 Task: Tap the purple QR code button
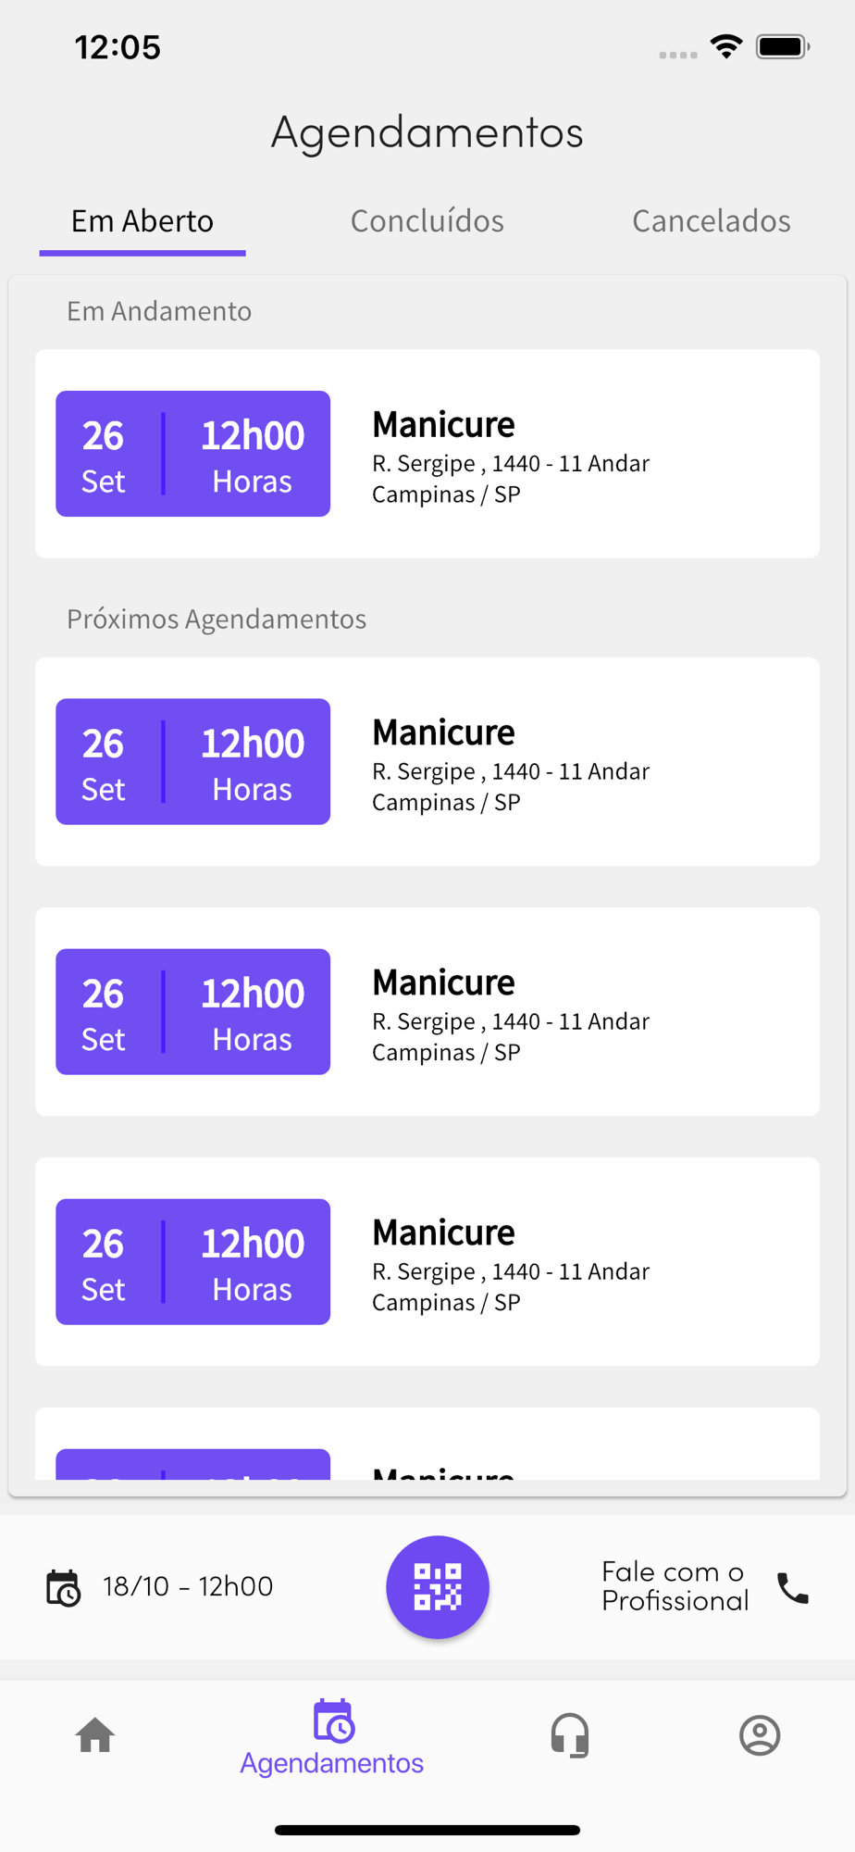tap(437, 1586)
